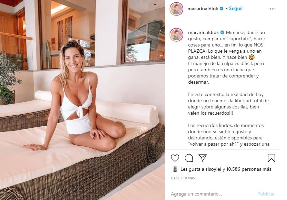Screen dimensions: 287x200
Task: Click the small liker avatar thumbnail
Action: pos(175,169)
